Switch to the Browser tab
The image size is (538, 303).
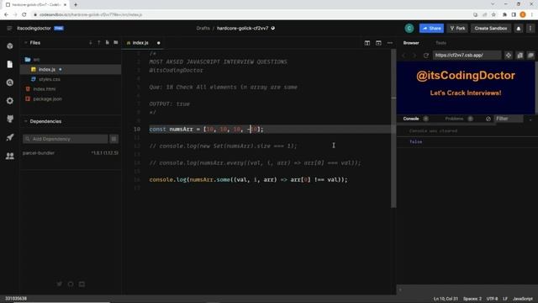pyautogui.click(x=411, y=43)
